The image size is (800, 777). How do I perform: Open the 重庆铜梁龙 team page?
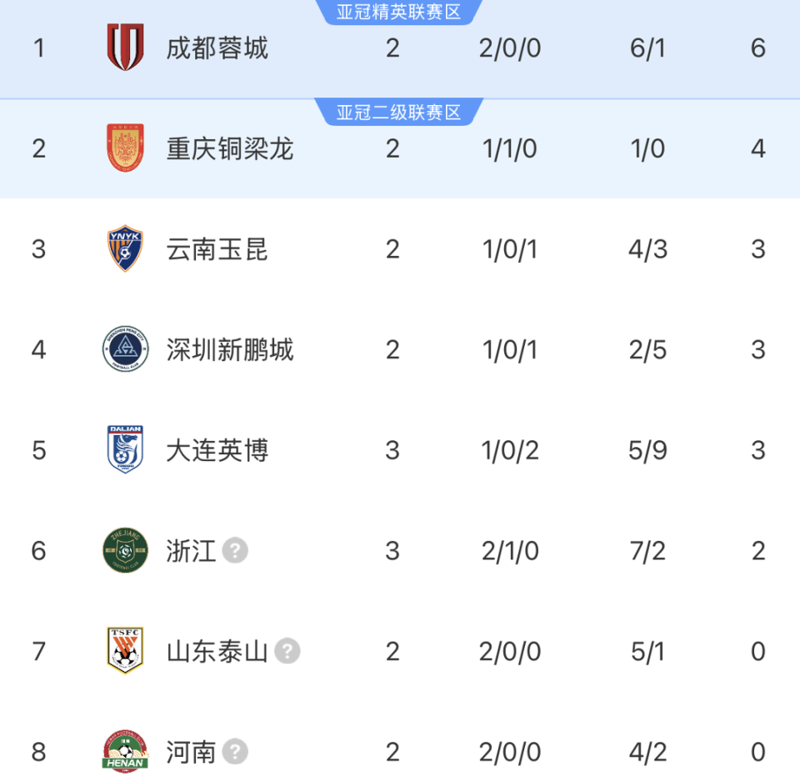229,148
